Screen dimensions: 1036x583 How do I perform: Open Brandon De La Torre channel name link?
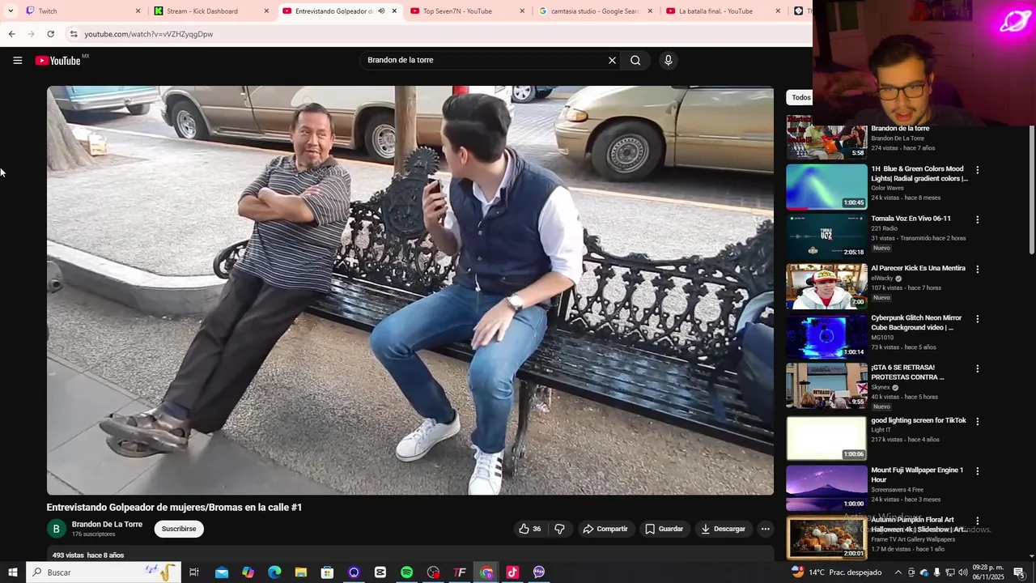coord(107,524)
